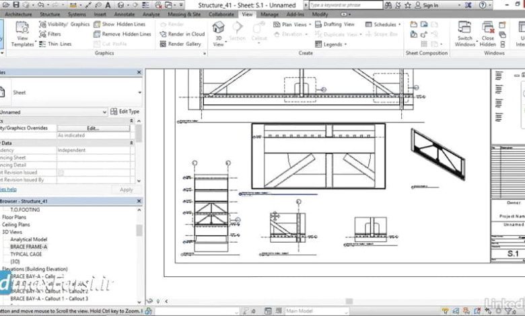
Task: Click the Text tool in quick access toolbar
Action: 108,5
